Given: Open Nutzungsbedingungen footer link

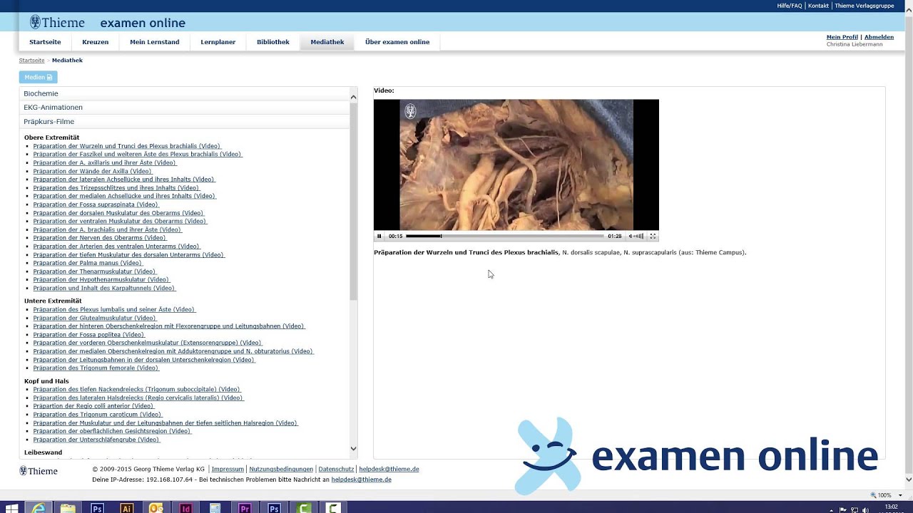Looking at the screenshot, I should (x=281, y=470).
